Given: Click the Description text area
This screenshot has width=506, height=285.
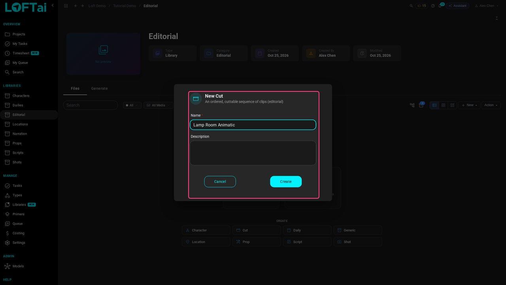Looking at the screenshot, I should tap(253, 153).
